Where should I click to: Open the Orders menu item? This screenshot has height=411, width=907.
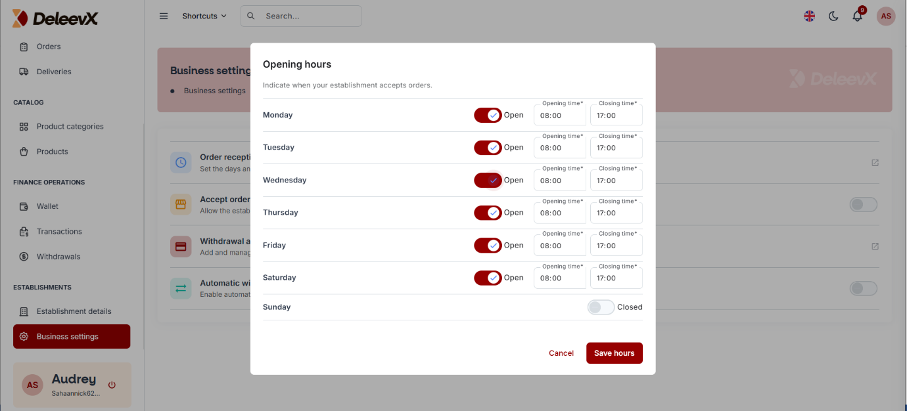click(x=72, y=47)
